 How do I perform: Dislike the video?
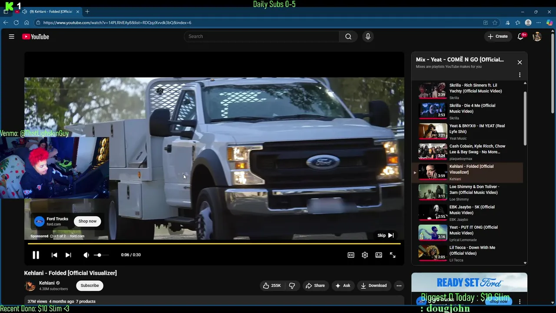(292, 286)
